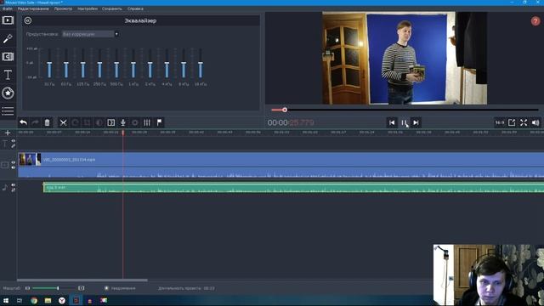Toggle visibility eye on titles track
The height and width of the screenshot is (306, 544).
click(x=14, y=141)
